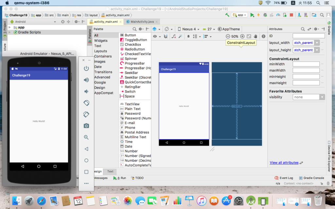
Task: Increase emulator volume
Action: [x=86, y=80]
